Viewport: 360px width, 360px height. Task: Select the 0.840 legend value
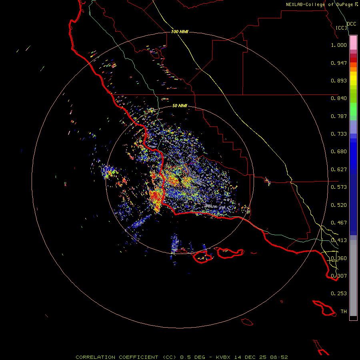tap(339, 98)
